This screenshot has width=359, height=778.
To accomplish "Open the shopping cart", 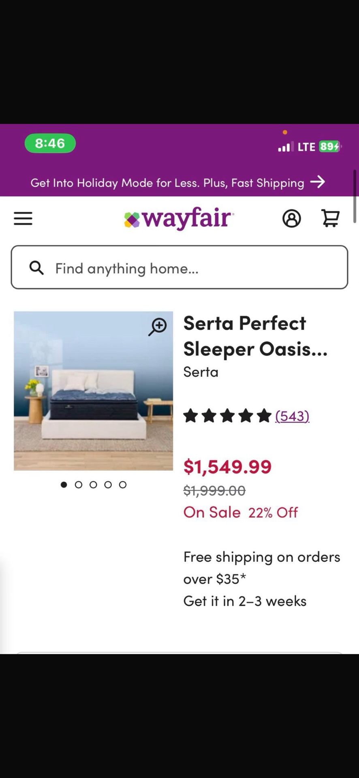I will click(330, 218).
